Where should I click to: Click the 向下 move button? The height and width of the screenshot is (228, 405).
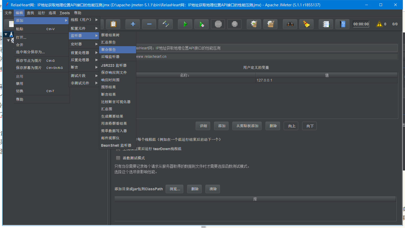click(310, 126)
